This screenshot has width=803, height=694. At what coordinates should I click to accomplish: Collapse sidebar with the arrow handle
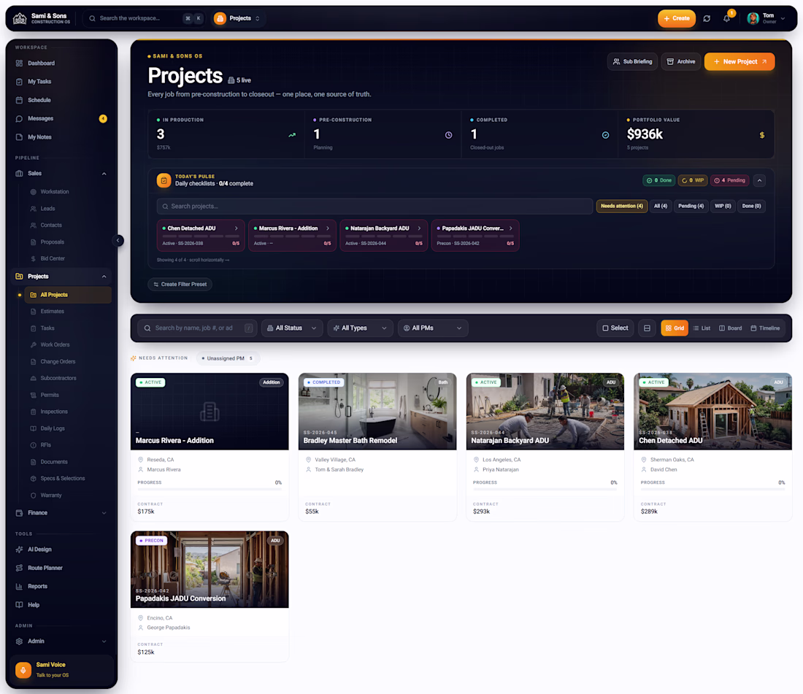click(x=118, y=240)
